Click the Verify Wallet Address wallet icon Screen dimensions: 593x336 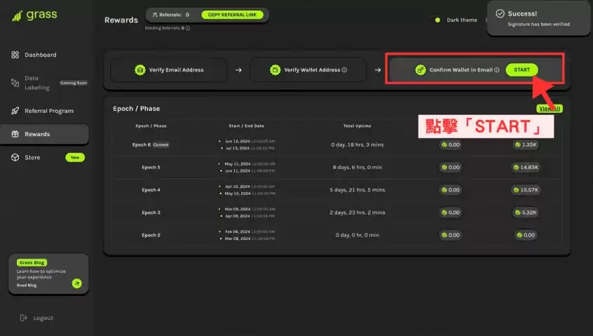(275, 70)
